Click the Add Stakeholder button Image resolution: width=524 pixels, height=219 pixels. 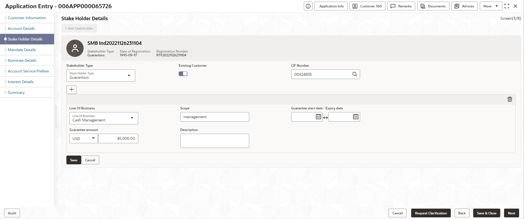click(79, 28)
